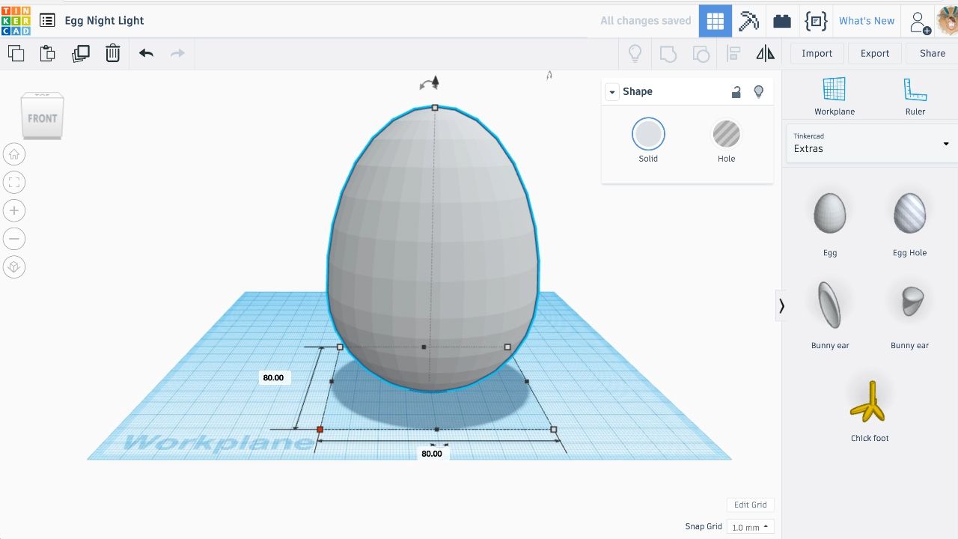Zoom in on the workplane
This screenshot has width=958, height=539.
click(14, 210)
